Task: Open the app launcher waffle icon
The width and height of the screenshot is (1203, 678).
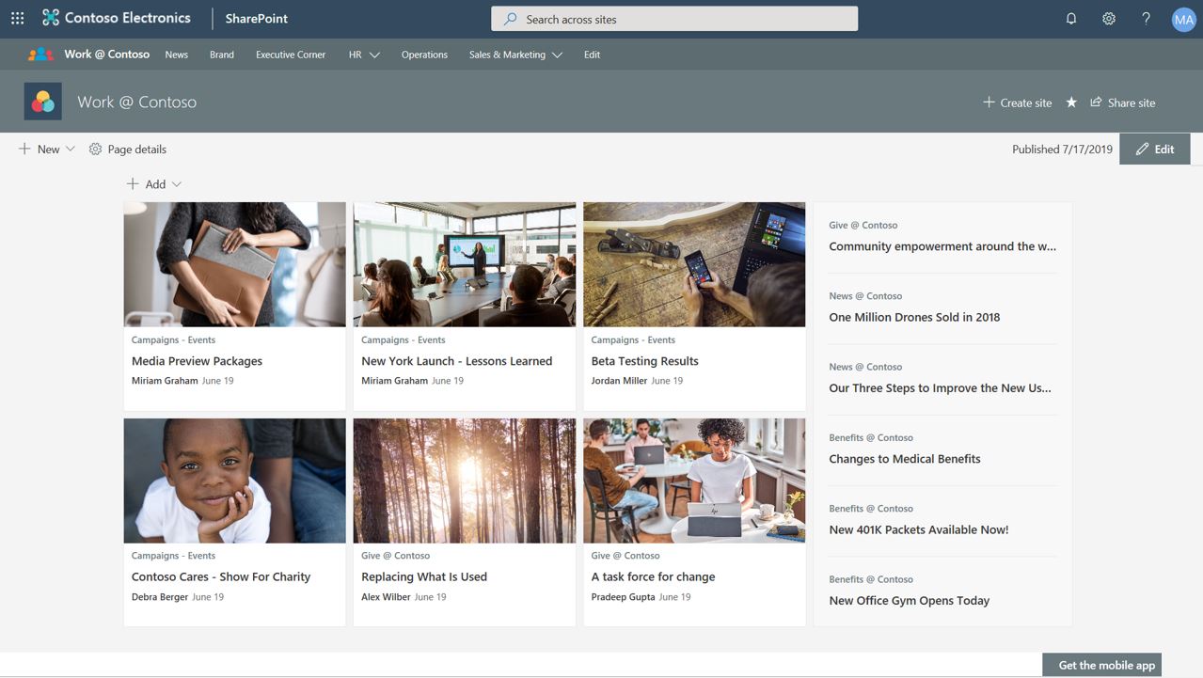Action: click(17, 18)
